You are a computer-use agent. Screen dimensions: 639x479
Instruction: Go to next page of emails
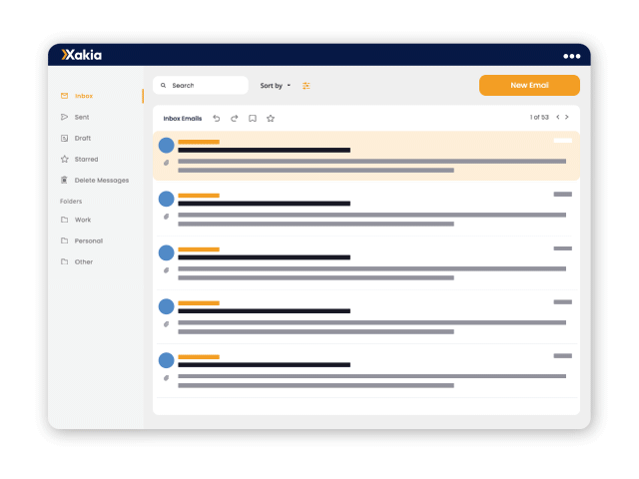point(567,117)
